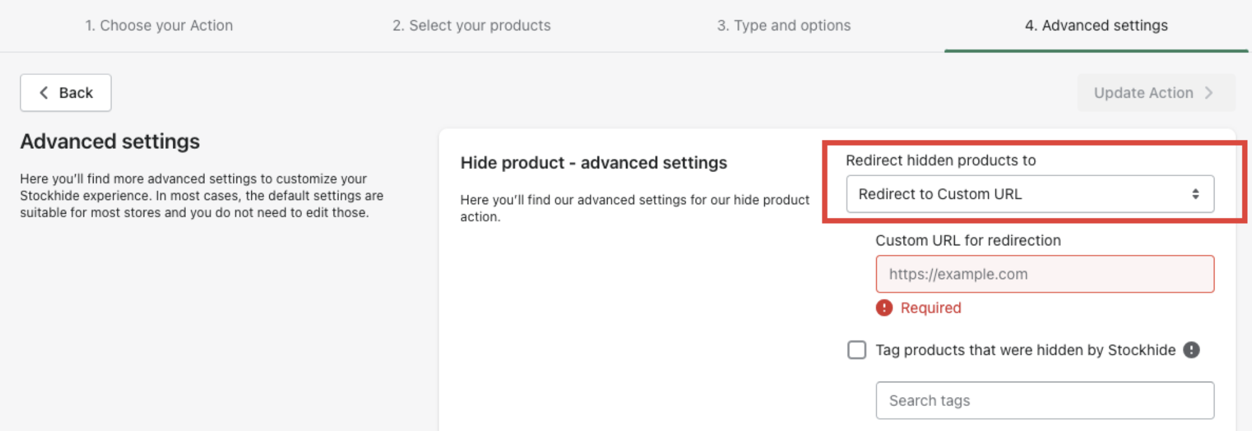Open the Redirect to Custom URL dropdown
This screenshot has width=1252, height=431.
tap(1029, 194)
